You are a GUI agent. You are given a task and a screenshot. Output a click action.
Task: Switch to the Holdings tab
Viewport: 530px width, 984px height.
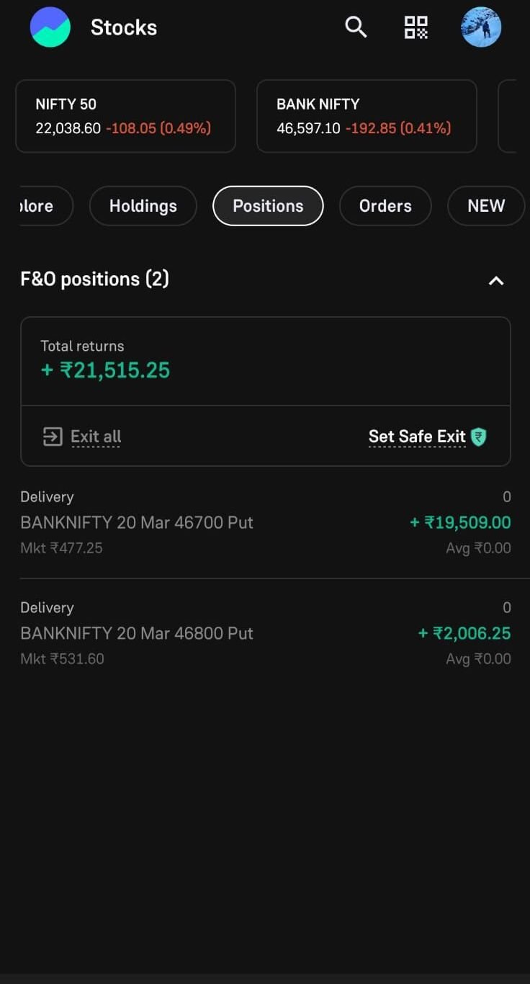pyautogui.click(x=143, y=206)
